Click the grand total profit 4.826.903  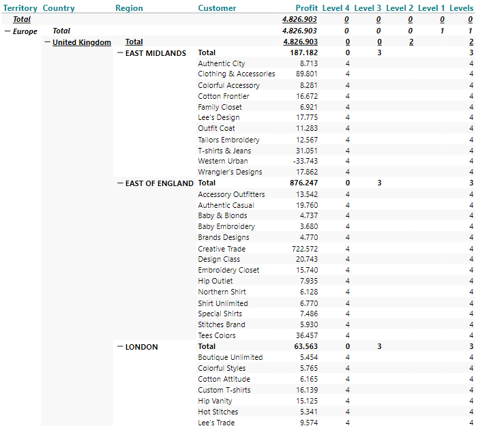(x=299, y=19)
